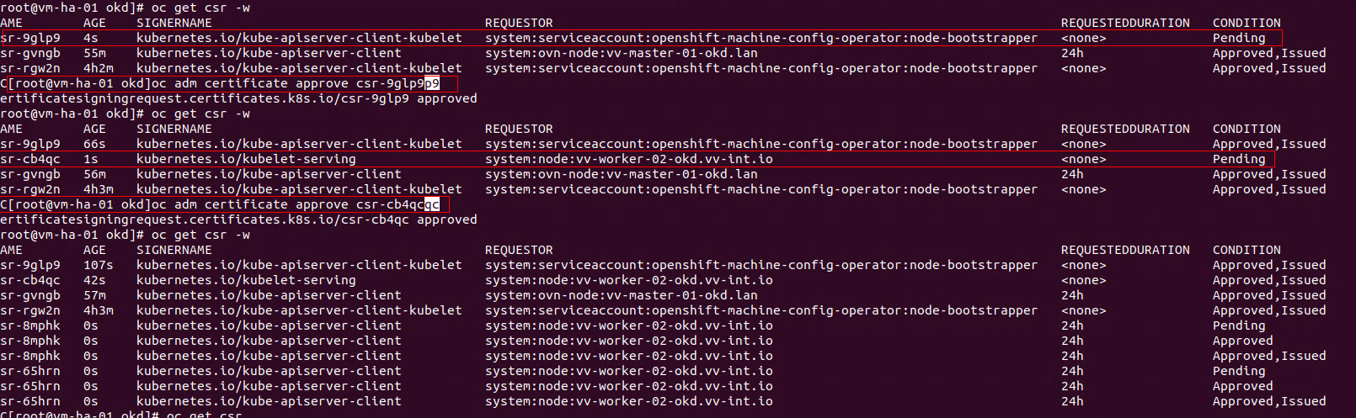Click the Pending status of the sr-65hrn row

coord(1238,371)
